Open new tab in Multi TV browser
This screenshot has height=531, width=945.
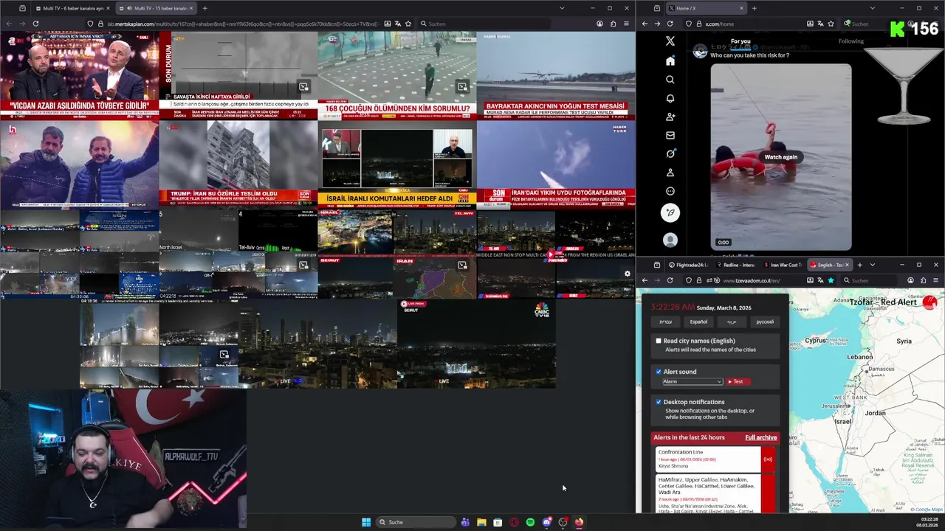click(x=205, y=8)
